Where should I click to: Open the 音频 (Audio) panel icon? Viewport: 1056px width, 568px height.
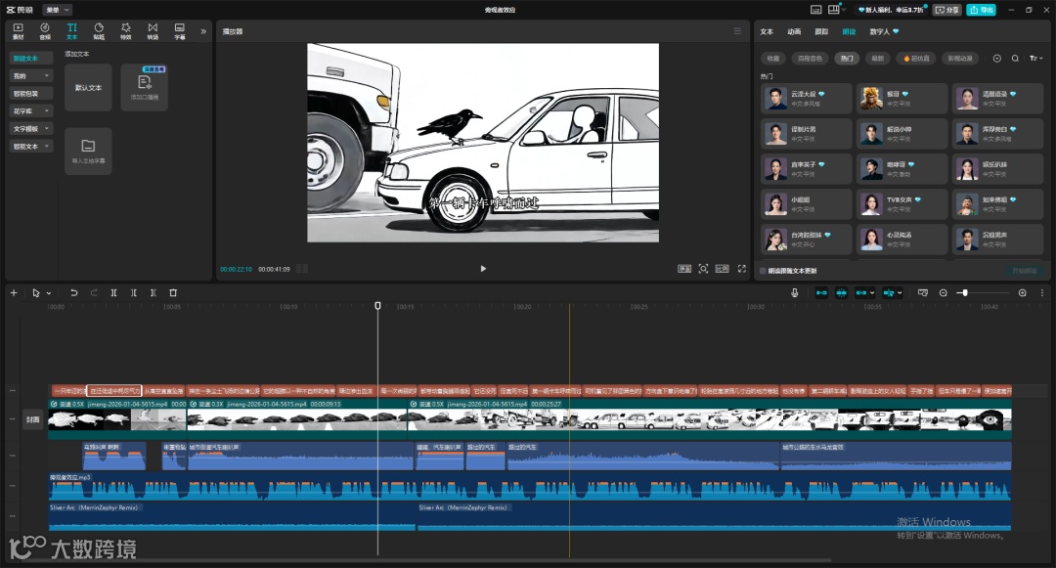tap(45, 30)
